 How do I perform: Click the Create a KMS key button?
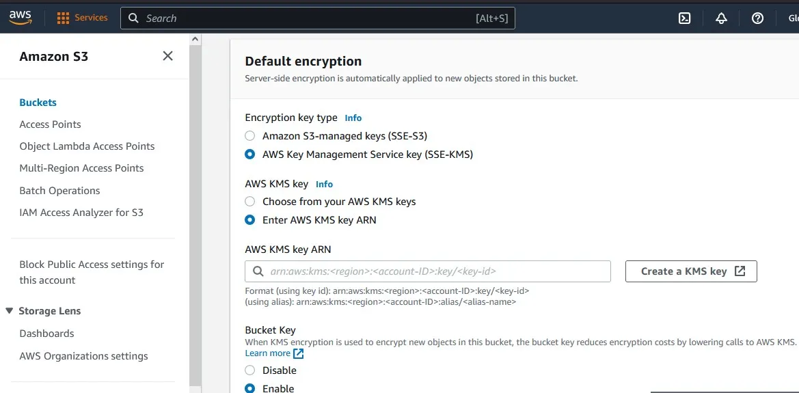(x=691, y=271)
